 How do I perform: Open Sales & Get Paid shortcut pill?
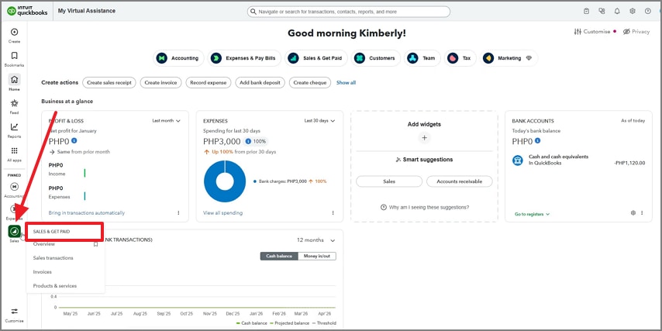[315, 58]
